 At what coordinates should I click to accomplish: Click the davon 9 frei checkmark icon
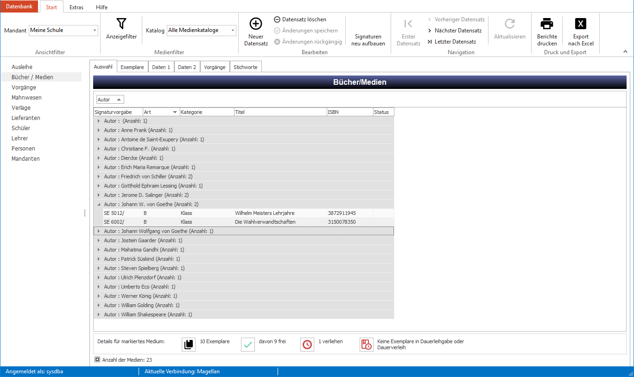pyautogui.click(x=248, y=345)
